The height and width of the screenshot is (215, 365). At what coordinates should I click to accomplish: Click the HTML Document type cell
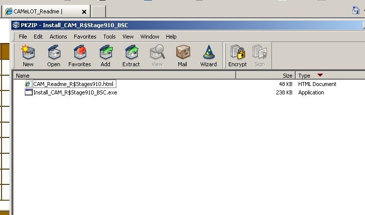pos(317,84)
